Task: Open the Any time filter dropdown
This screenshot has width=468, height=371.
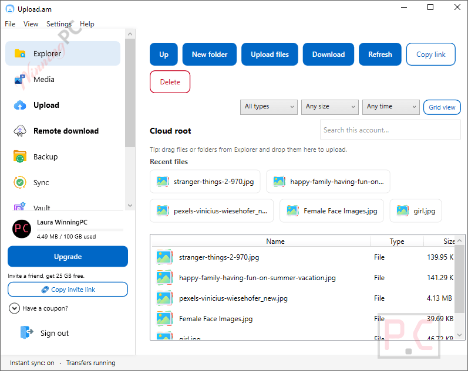Action: tap(391, 107)
